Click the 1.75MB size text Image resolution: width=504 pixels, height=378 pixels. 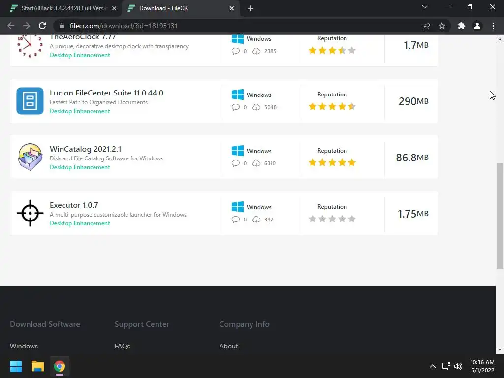[x=413, y=214]
